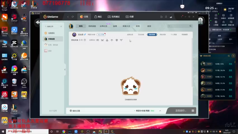238x134 pixels.
Task: Click the 战绩总览 profile tab
Action: (130, 35)
